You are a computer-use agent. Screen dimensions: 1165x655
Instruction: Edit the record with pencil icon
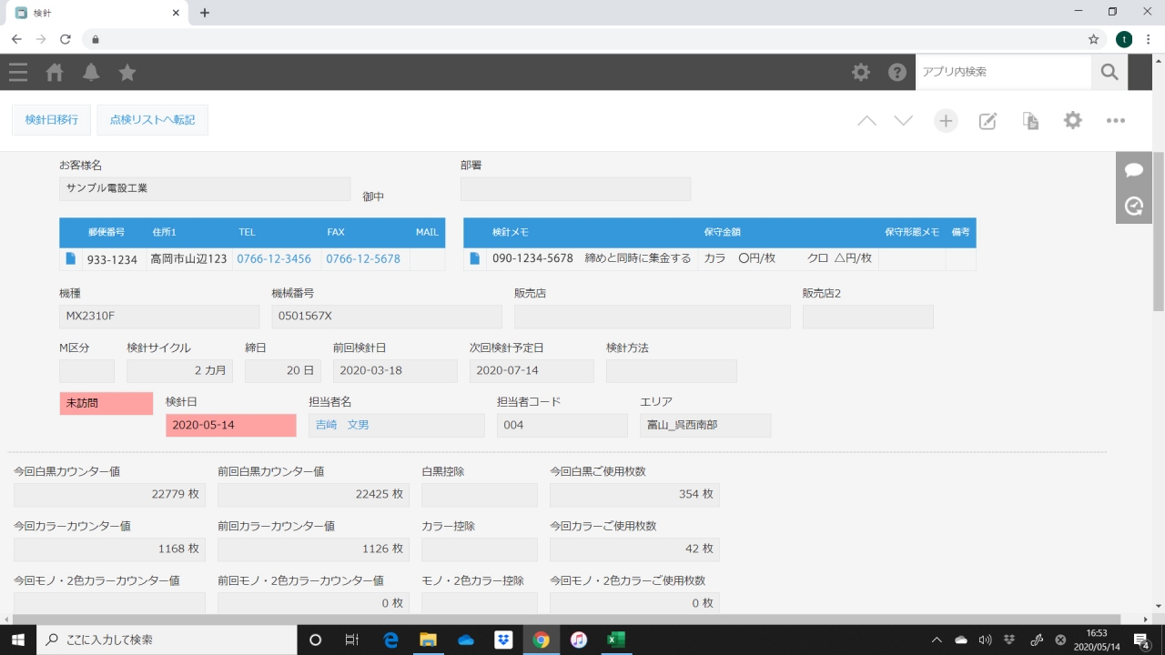coord(988,121)
